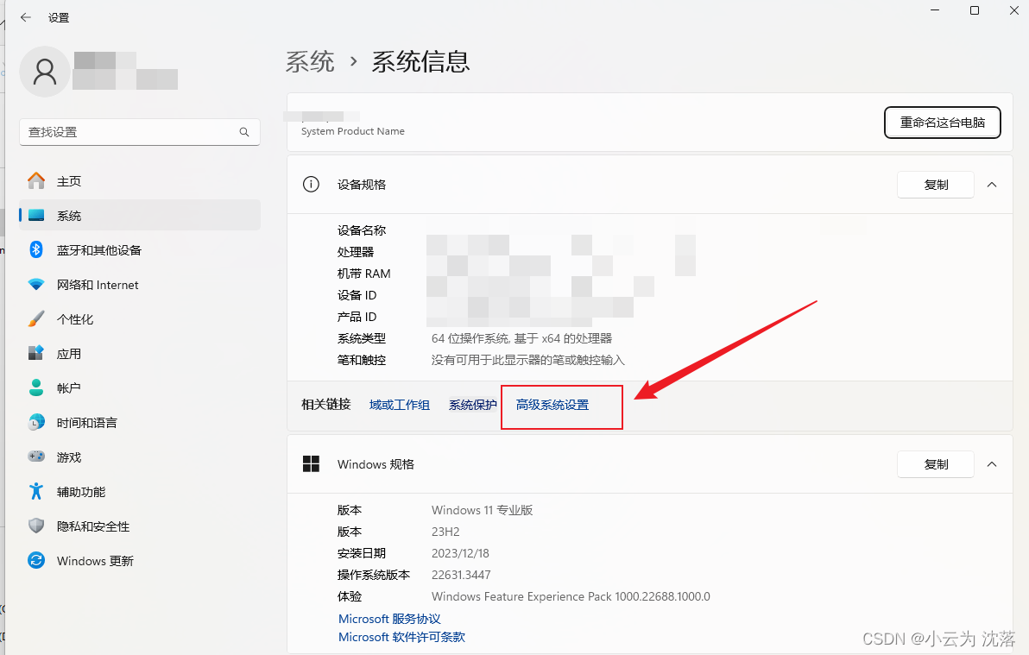Click the 23H2 version value

pyautogui.click(x=445, y=532)
